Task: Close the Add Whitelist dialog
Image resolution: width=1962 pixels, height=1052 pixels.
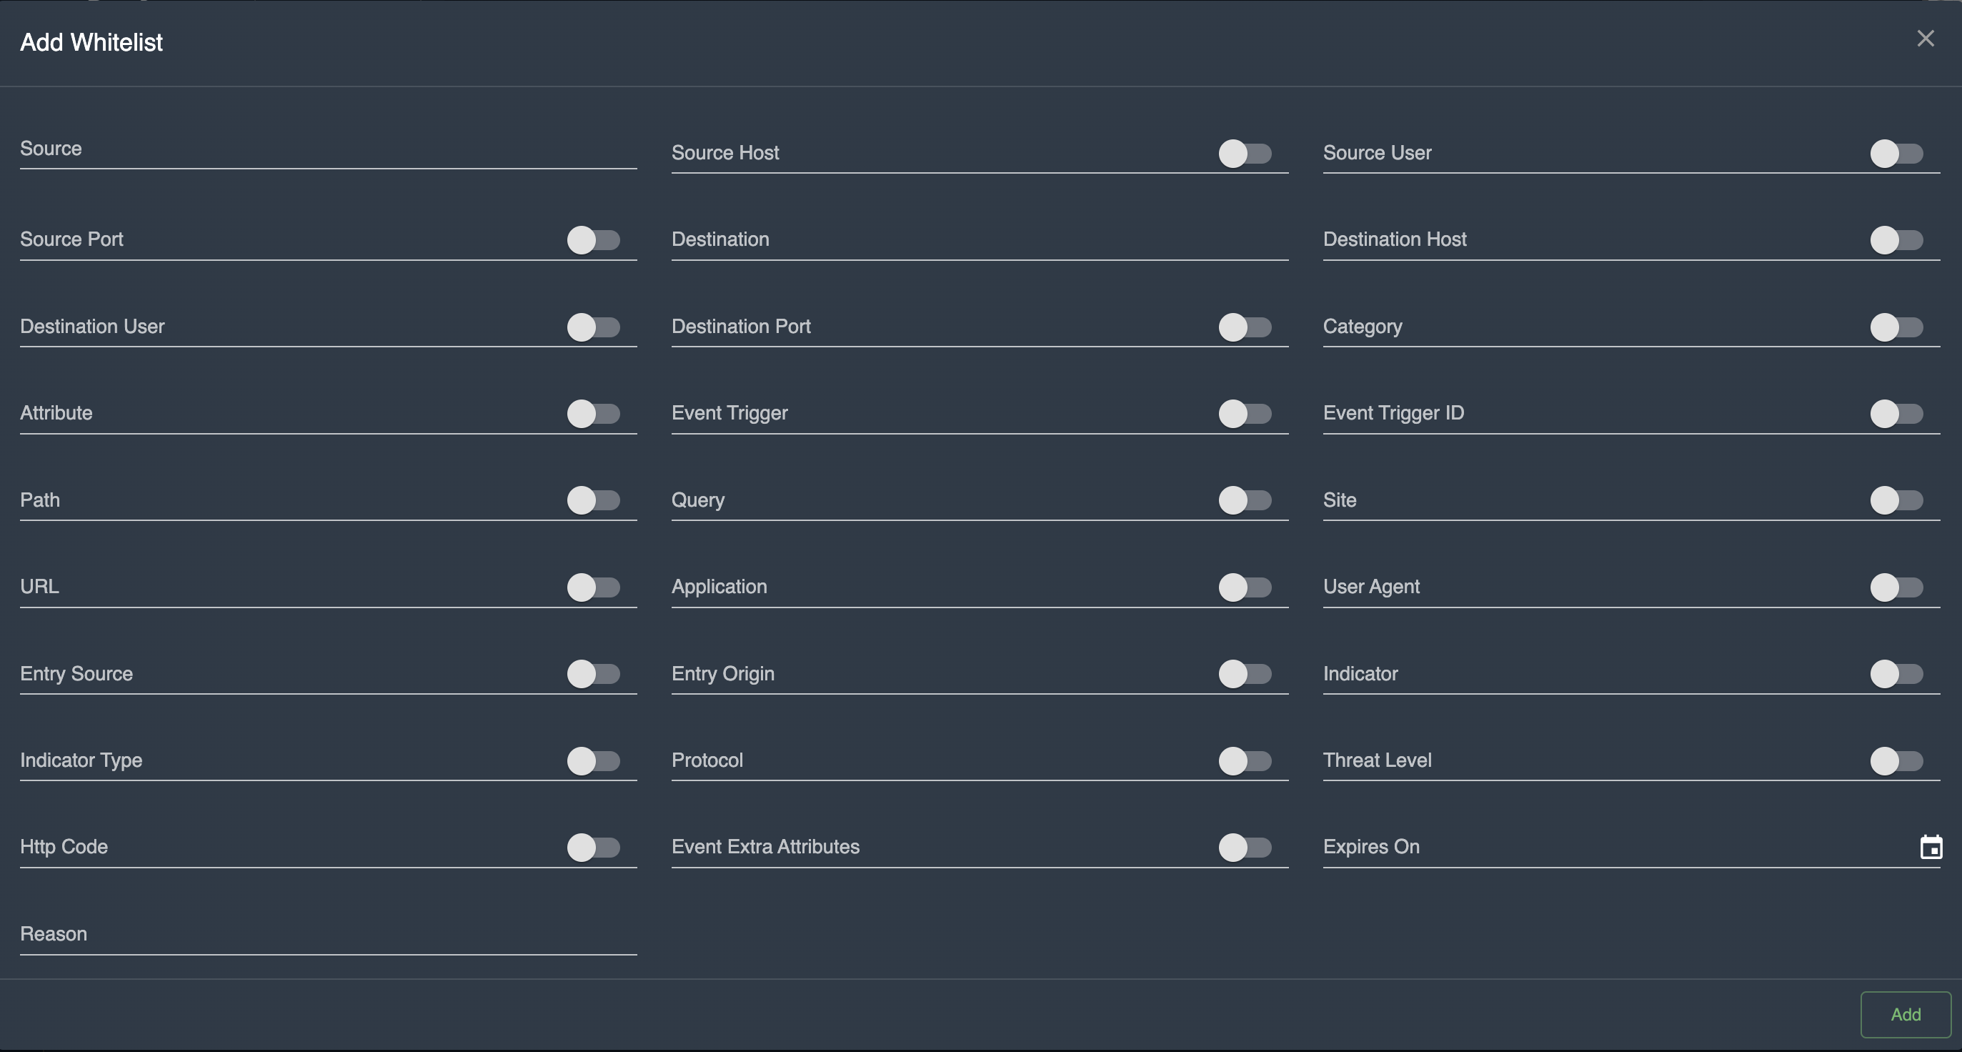Action: [1925, 39]
